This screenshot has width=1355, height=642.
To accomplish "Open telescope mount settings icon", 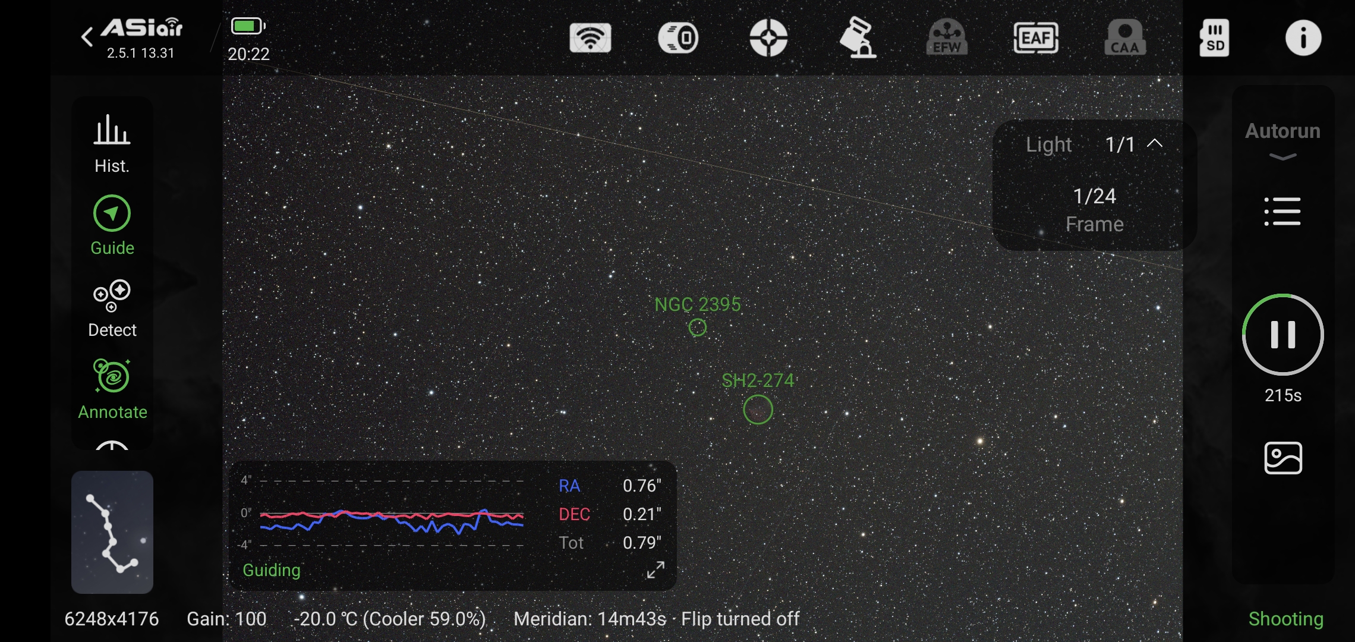I will pyautogui.click(x=858, y=38).
